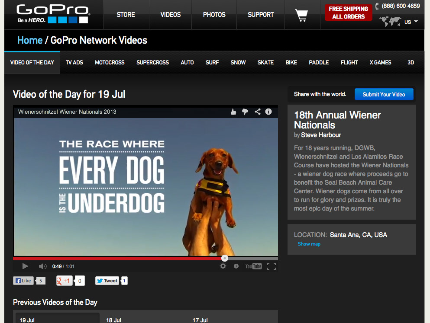The height and width of the screenshot is (323, 430).
Task: Expand the US country dropdown arrow
Action: [416, 21]
